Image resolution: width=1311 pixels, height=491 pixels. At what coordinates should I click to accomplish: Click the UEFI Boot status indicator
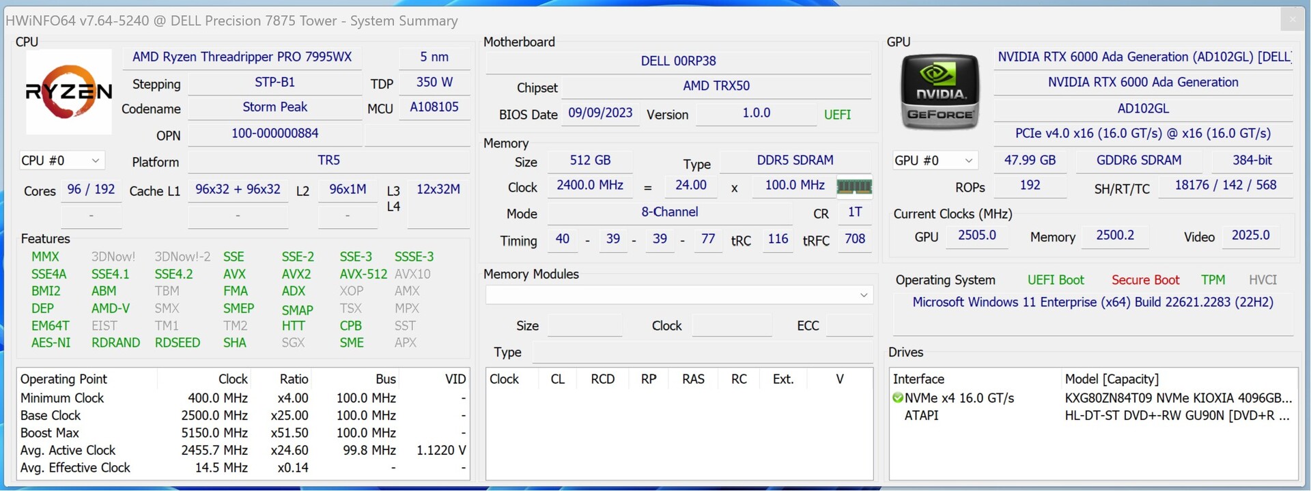click(x=1055, y=280)
